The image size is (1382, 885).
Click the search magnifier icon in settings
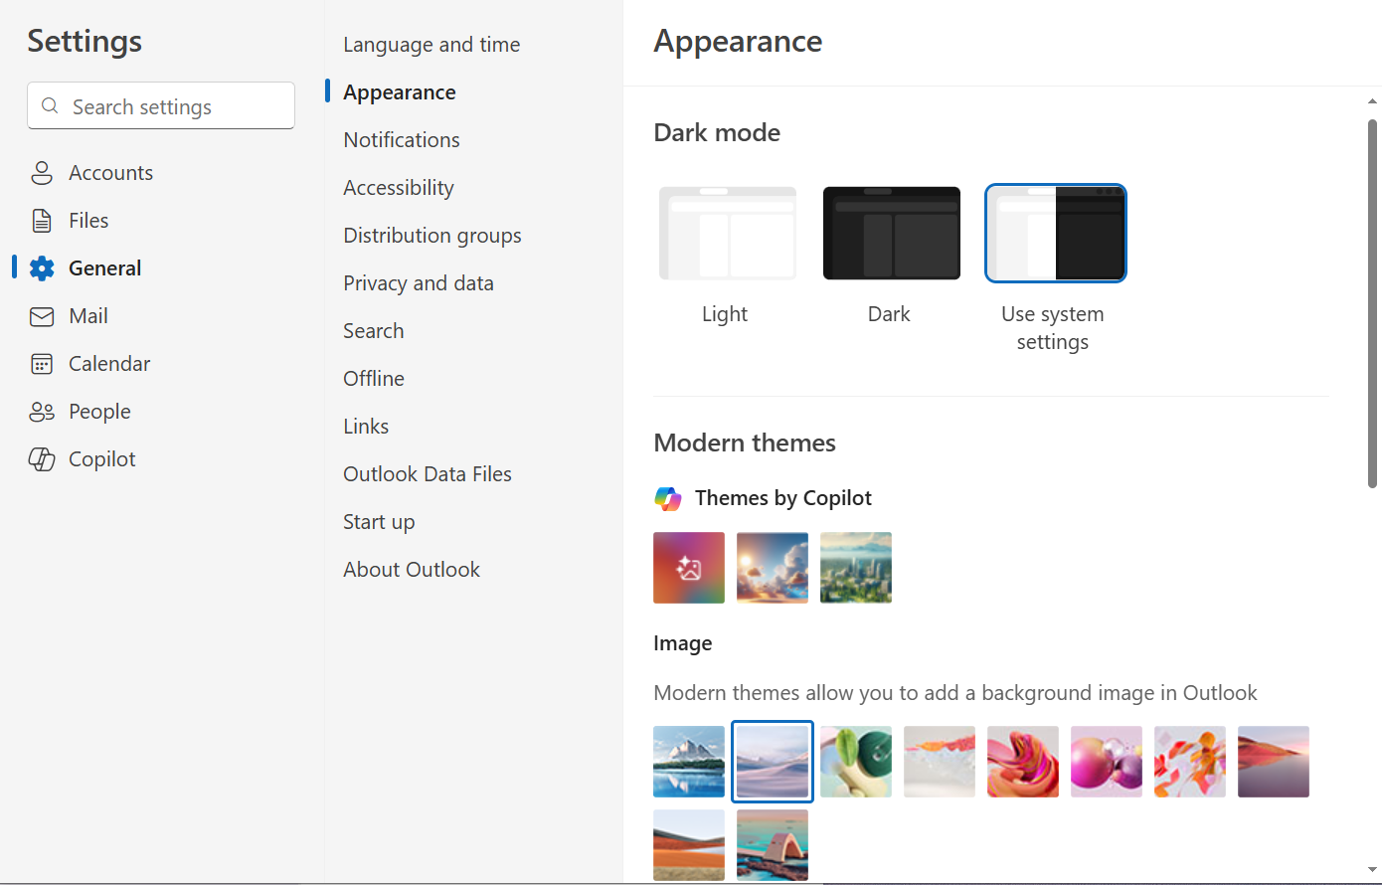(x=50, y=106)
